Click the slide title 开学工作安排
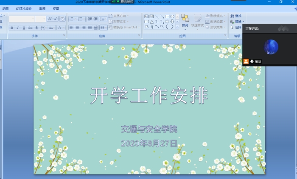The image size is (297, 179). [149, 96]
